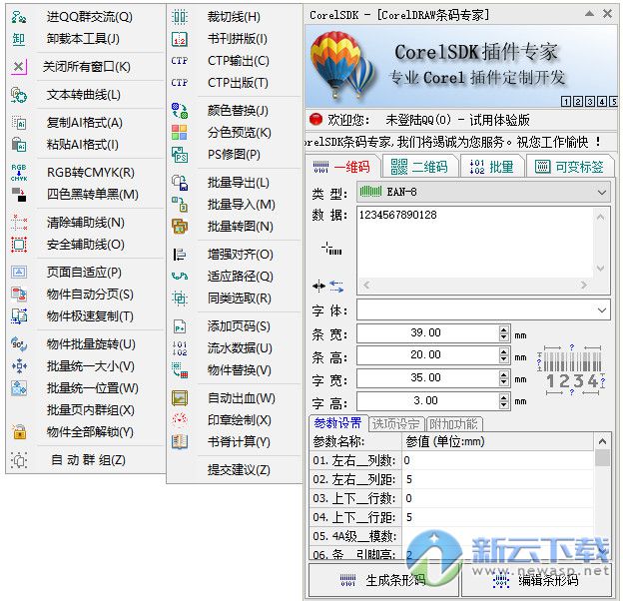Click banner page number 3 button

pos(590,102)
